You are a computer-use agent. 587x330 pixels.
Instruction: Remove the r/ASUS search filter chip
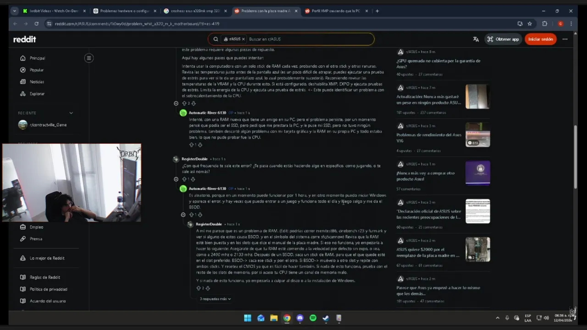pyautogui.click(x=243, y=39)
